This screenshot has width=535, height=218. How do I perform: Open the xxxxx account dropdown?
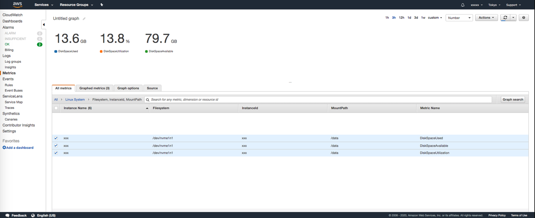click(477, 5)
